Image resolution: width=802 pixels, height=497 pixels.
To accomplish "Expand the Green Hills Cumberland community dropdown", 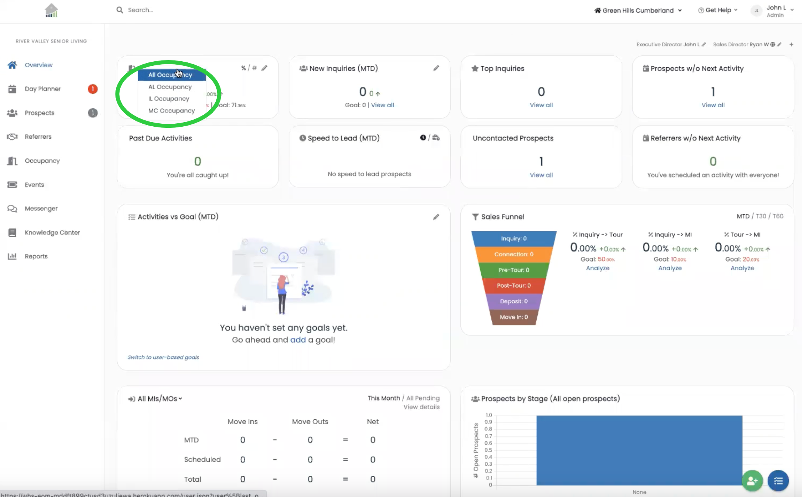I will coord(638,10).
